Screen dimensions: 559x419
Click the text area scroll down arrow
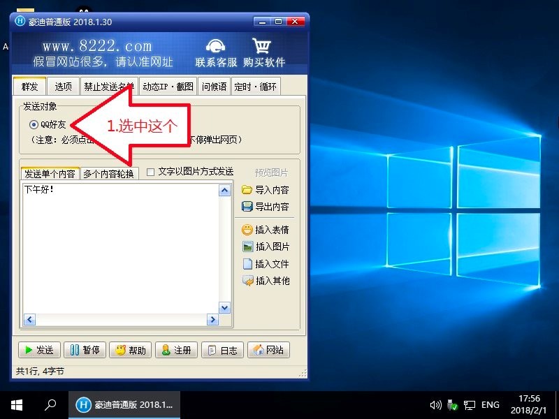point(224,308)
